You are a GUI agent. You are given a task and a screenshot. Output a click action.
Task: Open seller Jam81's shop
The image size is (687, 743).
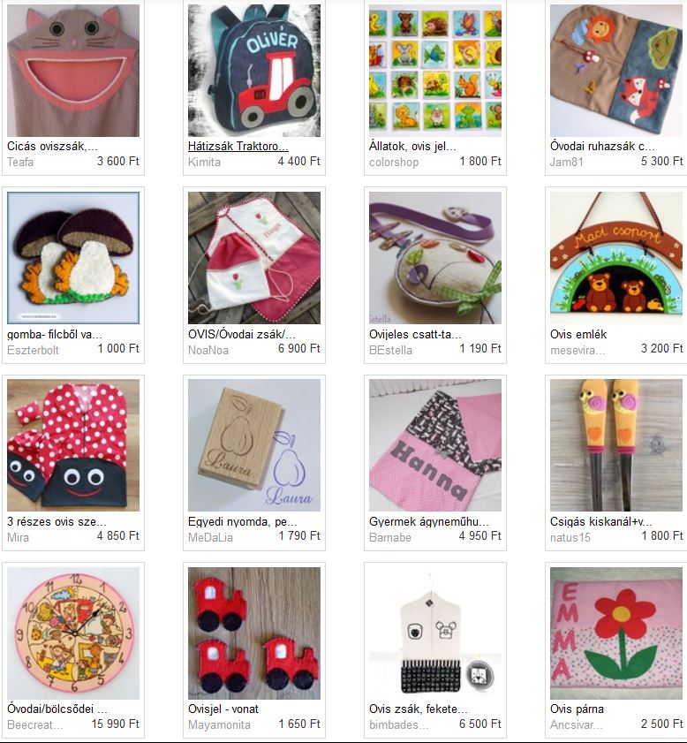[566, 162]
